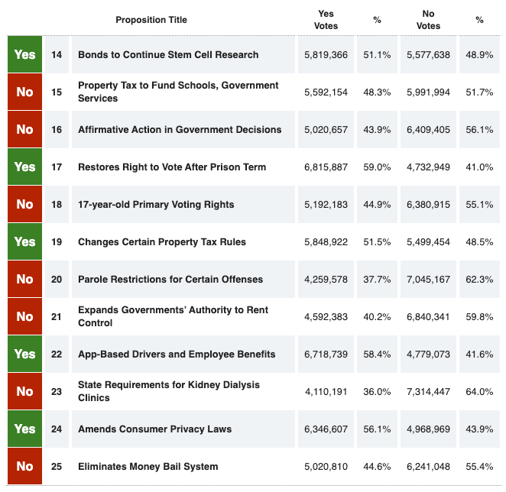Click the red No badge for Proposition 20
This screenshot has height=492, width=506.
point(24,279)
